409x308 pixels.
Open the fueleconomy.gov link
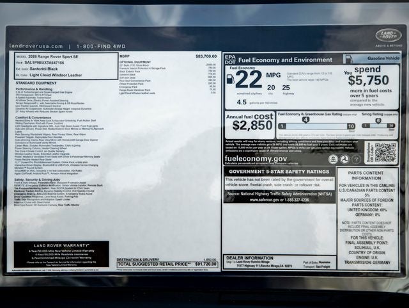point(256,158)
